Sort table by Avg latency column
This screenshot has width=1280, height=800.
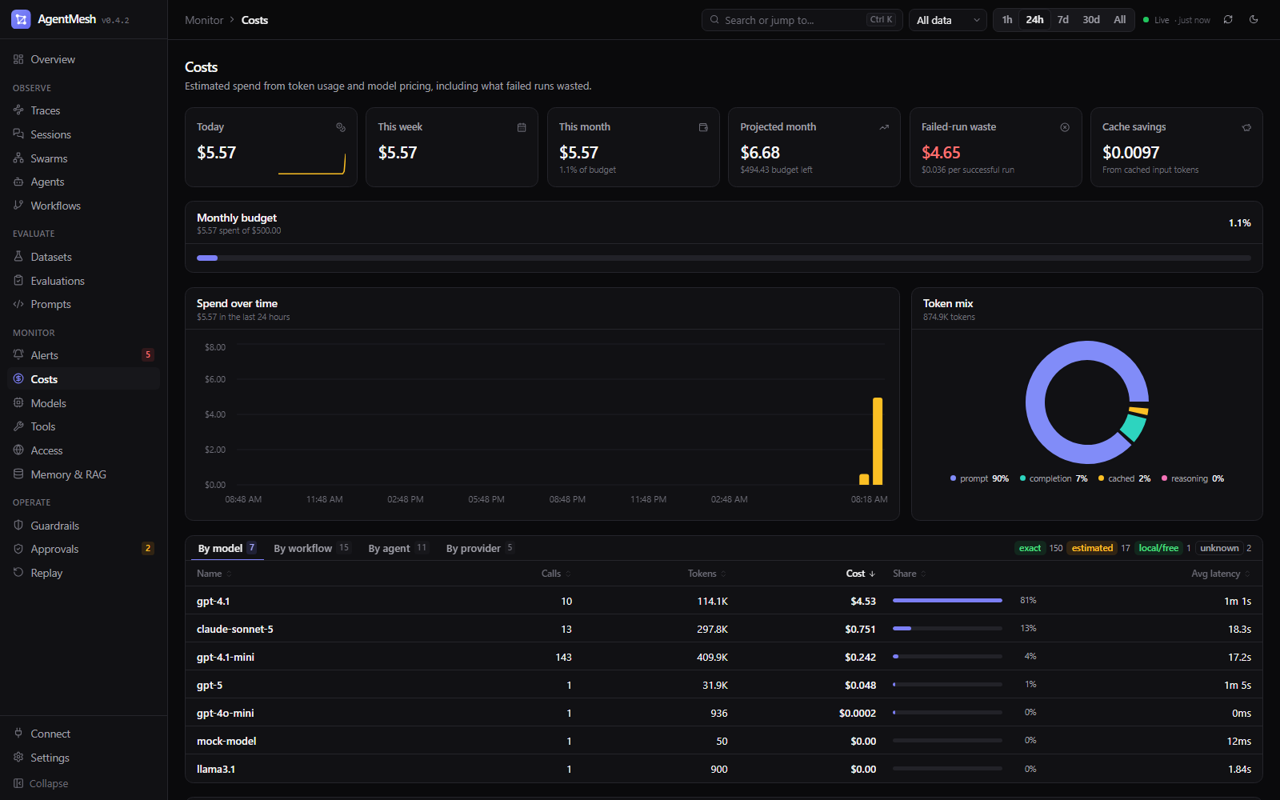point(1221,574)
